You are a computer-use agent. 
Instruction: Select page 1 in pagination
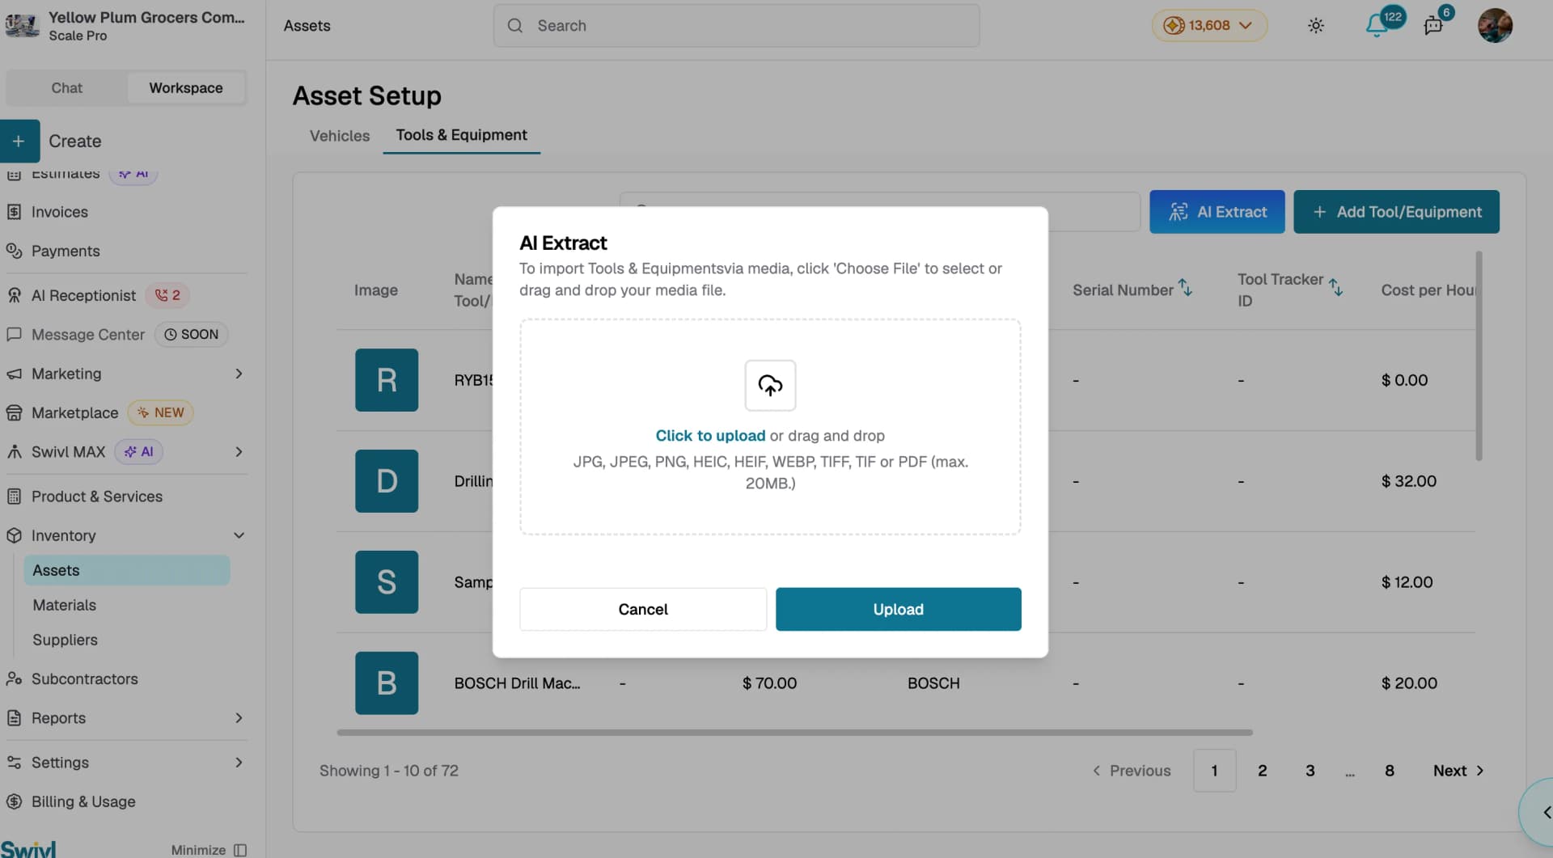coord(1214,771)
